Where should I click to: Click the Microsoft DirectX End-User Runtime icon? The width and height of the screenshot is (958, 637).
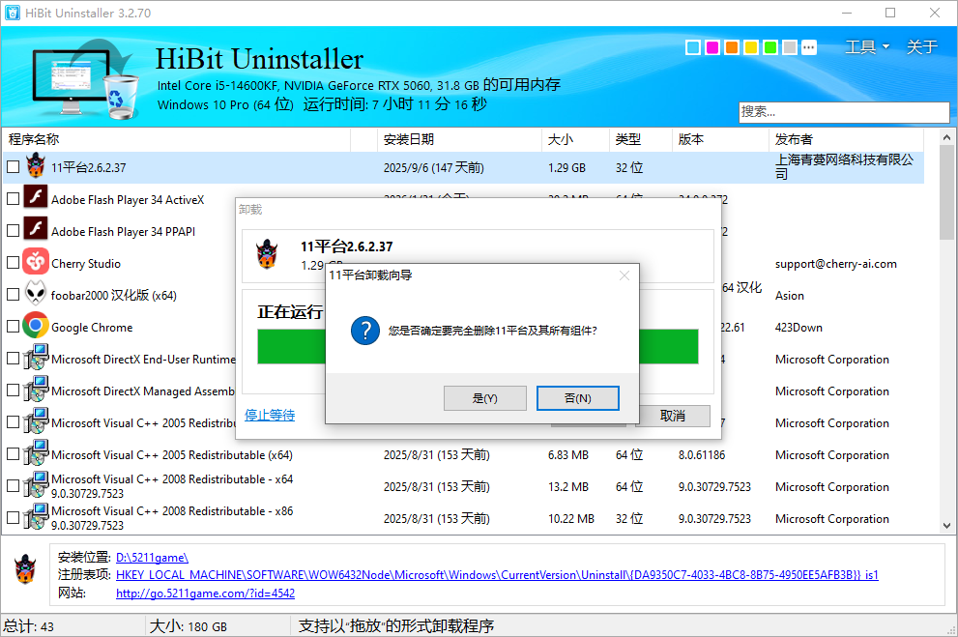click(x=36, y=359)
